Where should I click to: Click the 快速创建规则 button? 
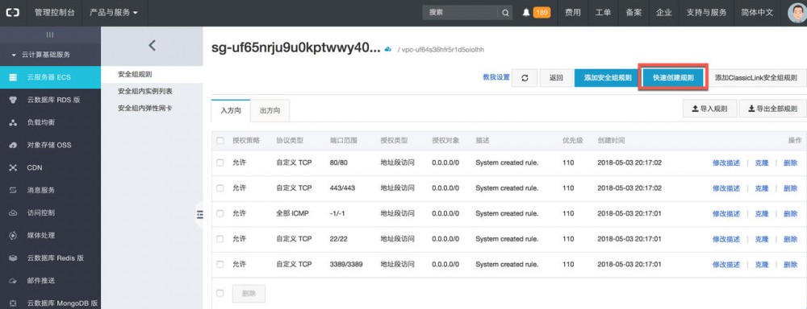click(x=673, y=78)
